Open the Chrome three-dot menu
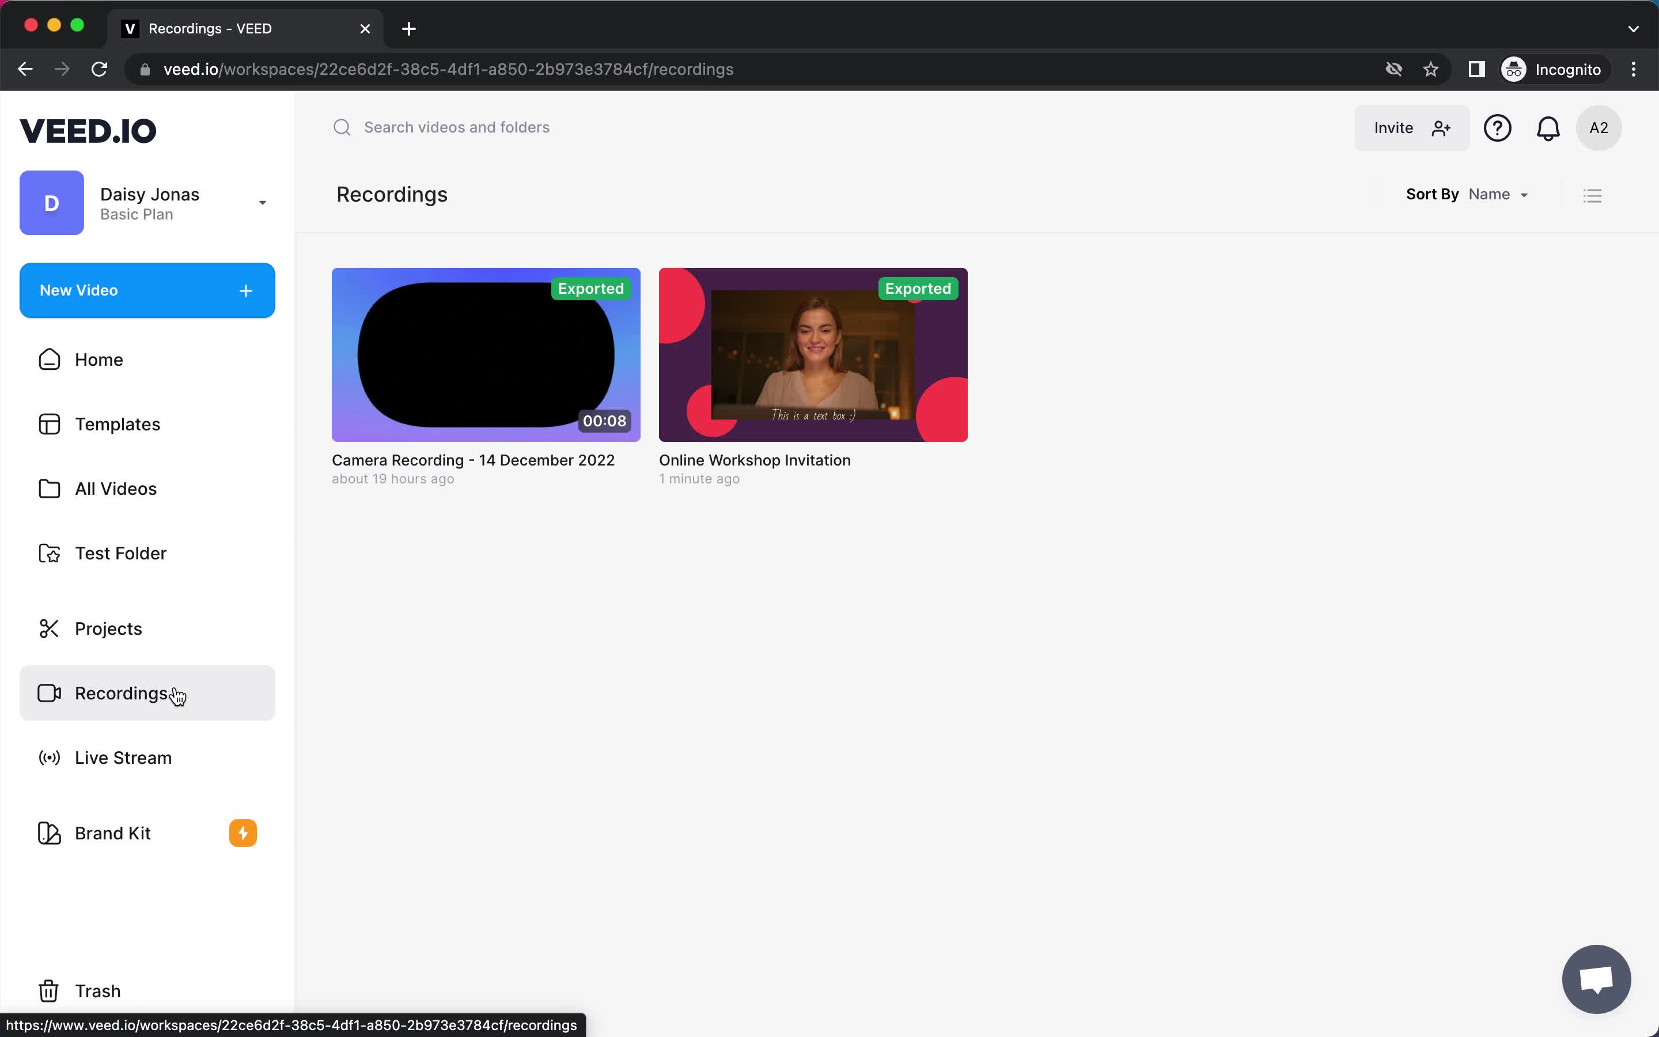1659x1037 pixels. (1634, 69)
